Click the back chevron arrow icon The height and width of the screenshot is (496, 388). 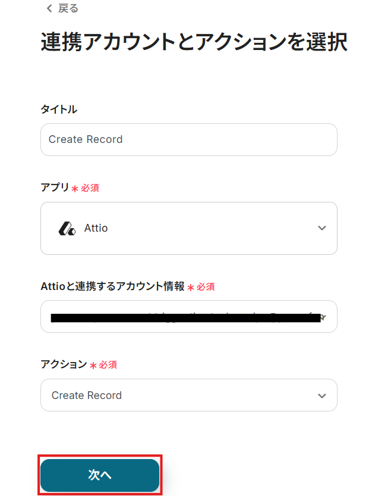[x=49, y=8]
